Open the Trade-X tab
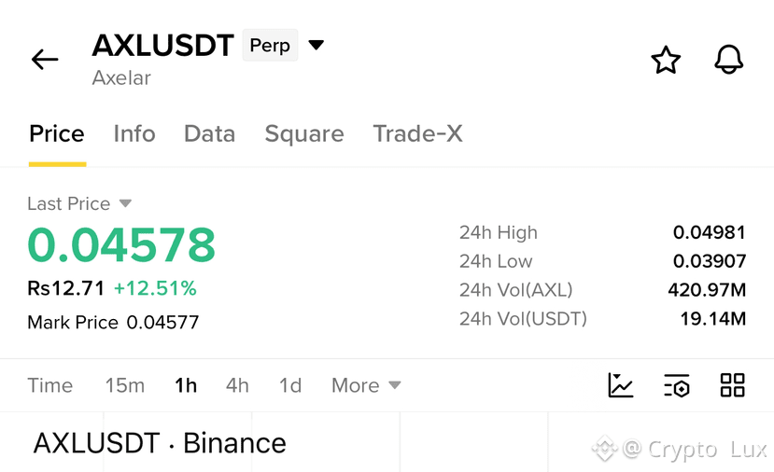774x472 pixels. (417, 133)
